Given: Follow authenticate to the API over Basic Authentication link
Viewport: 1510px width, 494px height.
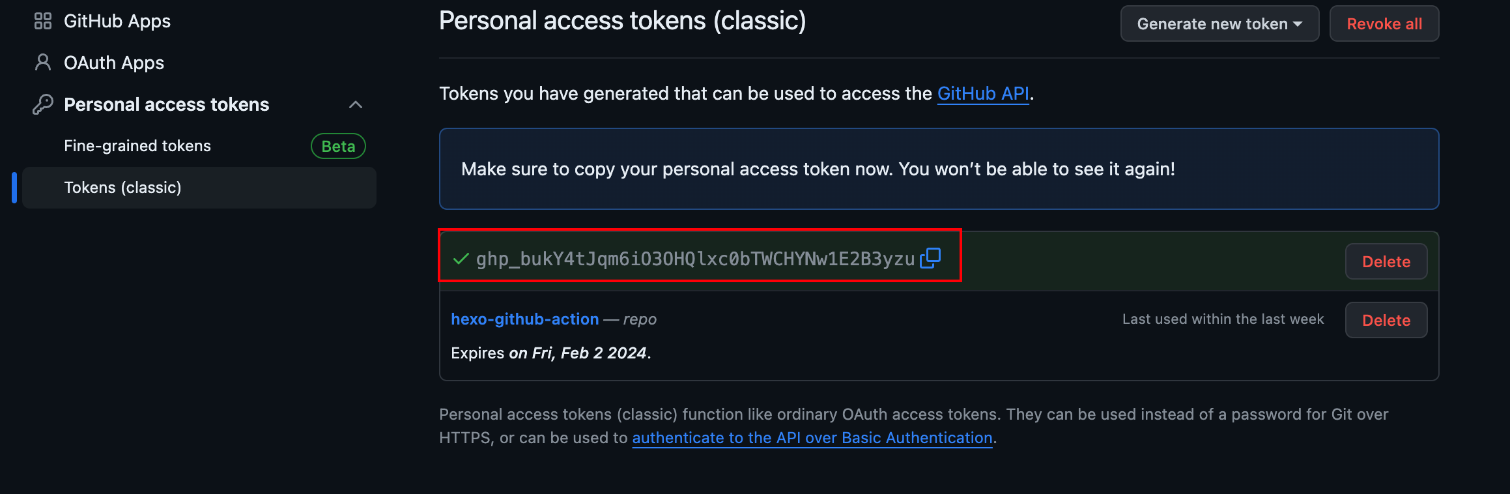Looking at the screenshot, I should point(812,438).
